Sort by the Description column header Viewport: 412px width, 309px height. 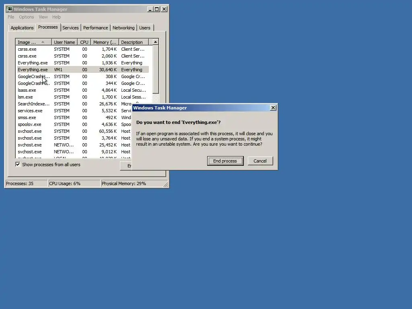point(134,42)
